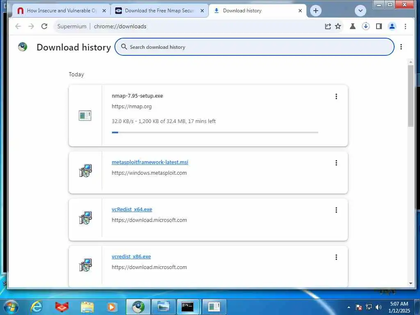
Task: Open more actions for nmap-7.95-setup.exe
Action: pyautogui.click(x=336, y=96)
